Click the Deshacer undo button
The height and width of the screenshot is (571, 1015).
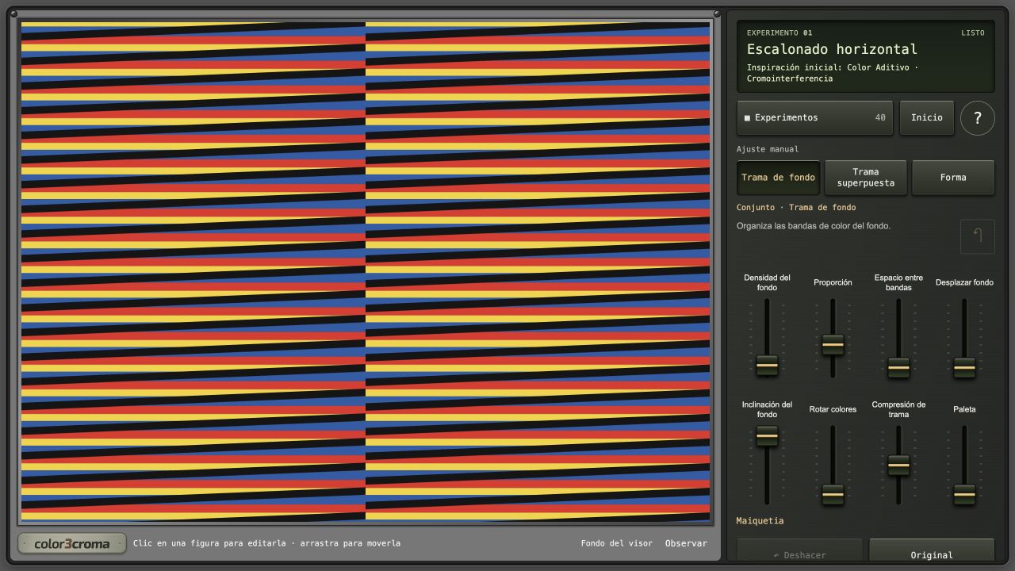click(x=799, y=554)
